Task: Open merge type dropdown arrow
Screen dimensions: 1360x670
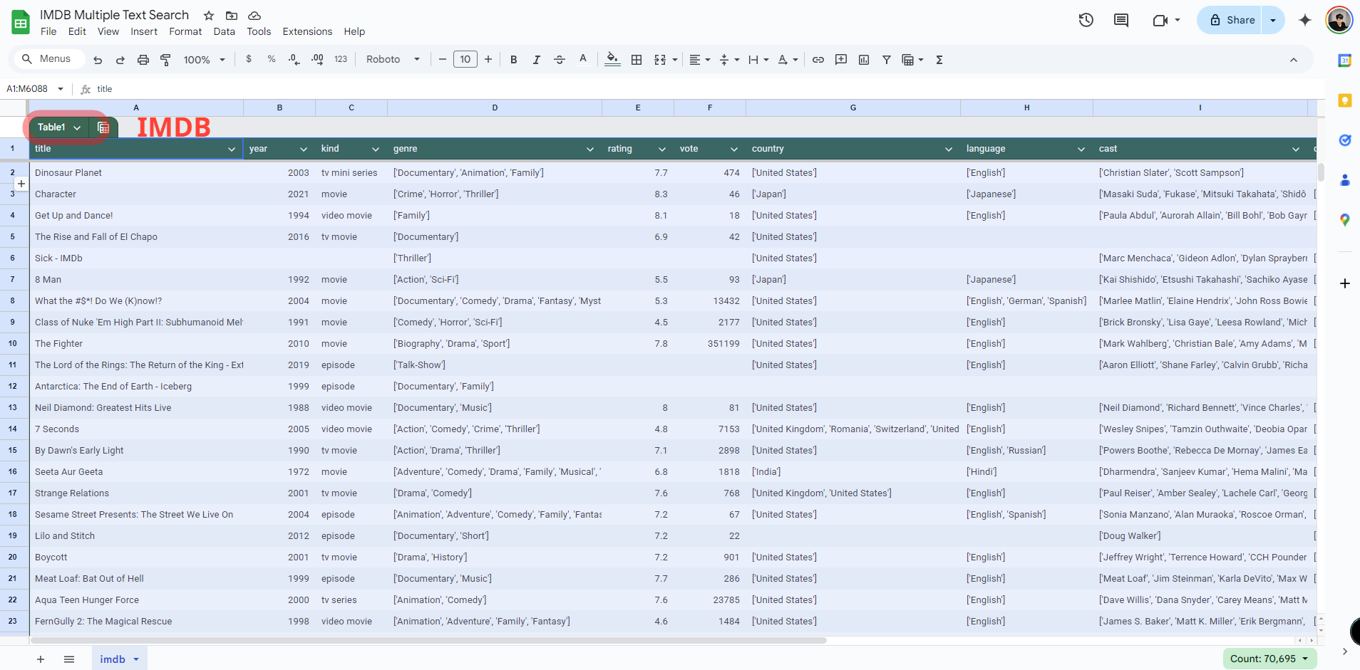Action: pos(675,60)
